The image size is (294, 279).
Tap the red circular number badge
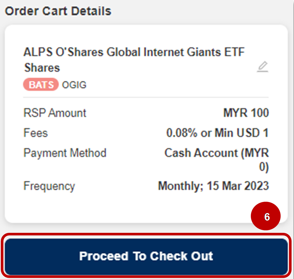[x=266, y=216]
